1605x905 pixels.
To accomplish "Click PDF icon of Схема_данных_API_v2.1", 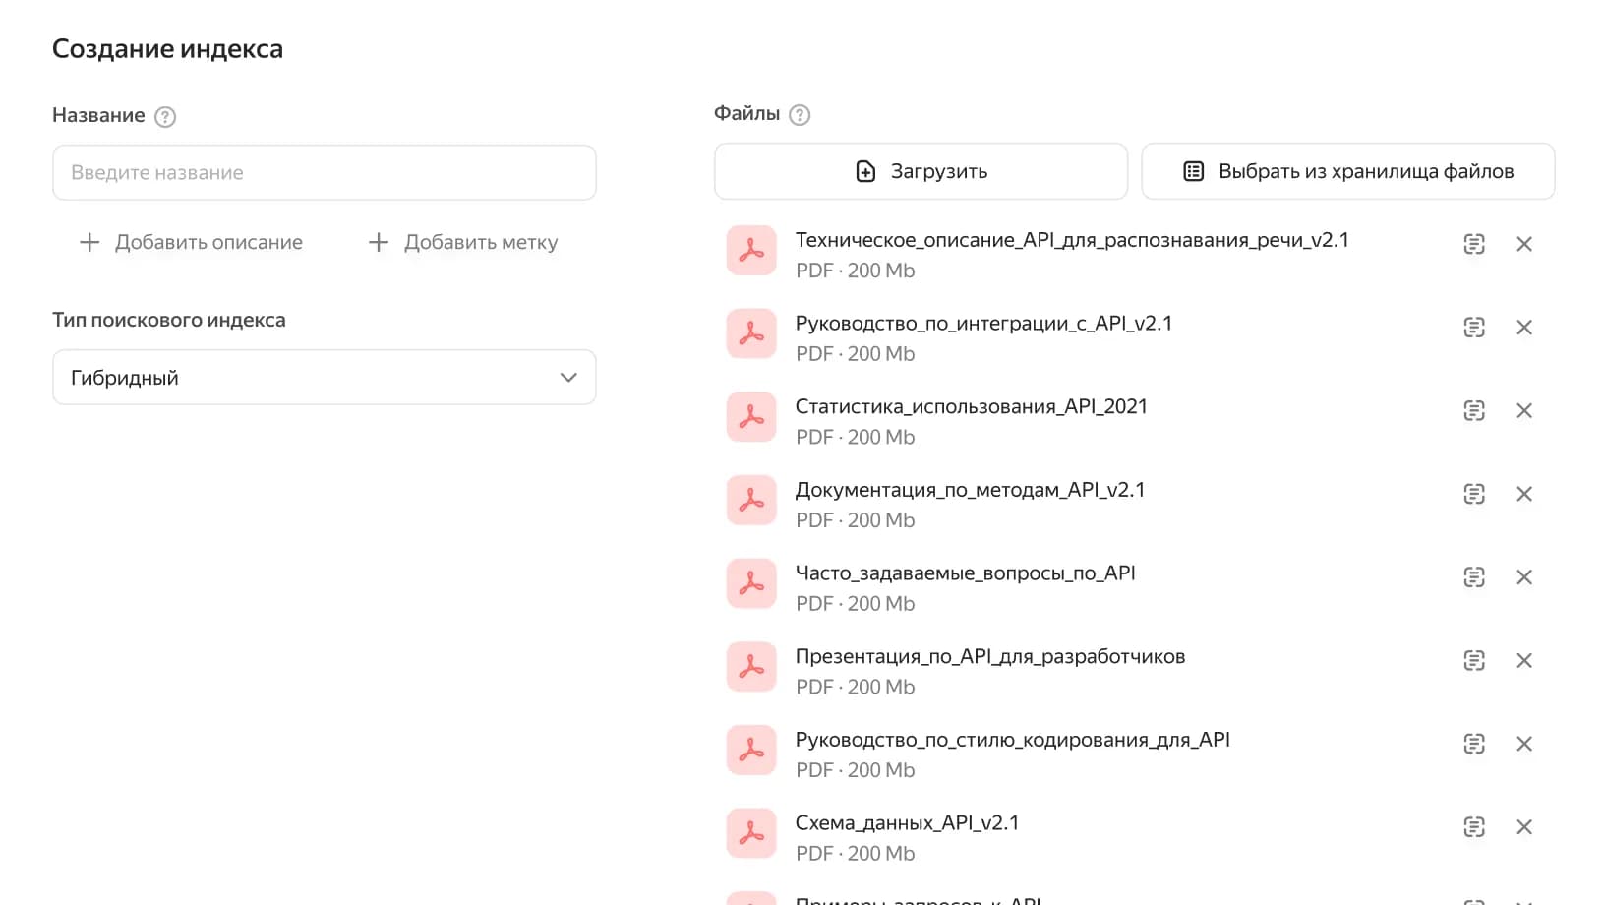I will [751, 833].
